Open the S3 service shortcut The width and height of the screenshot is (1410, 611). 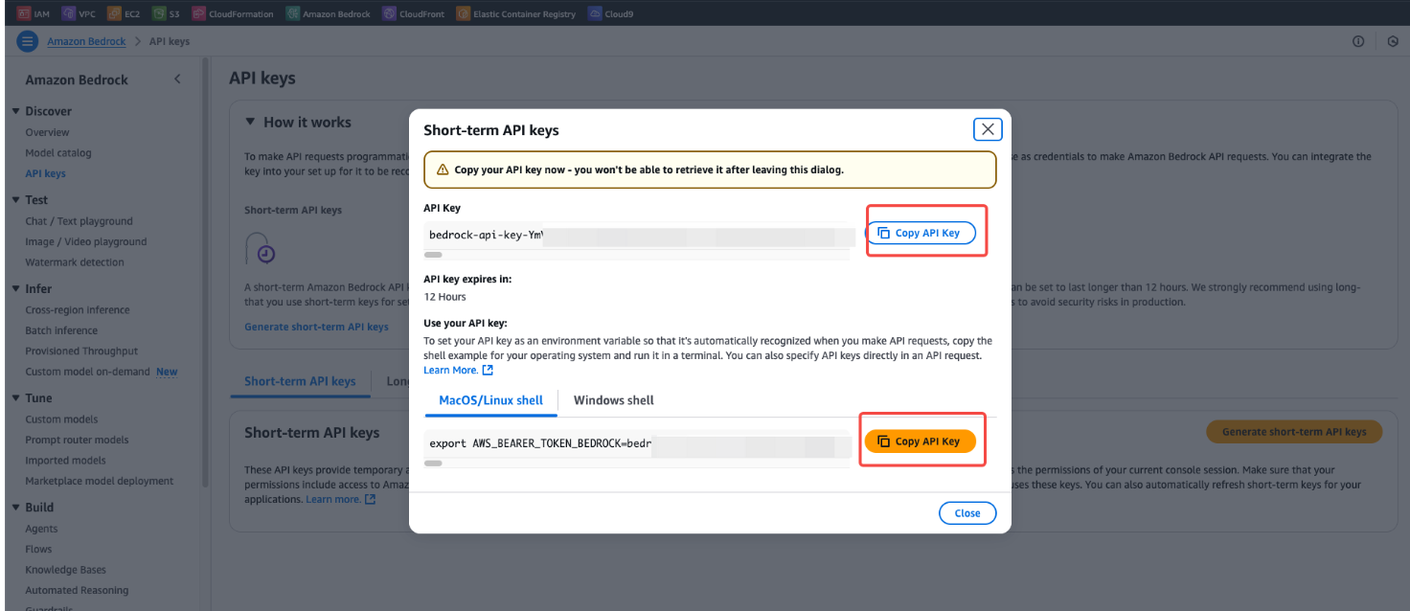(167, 13)
